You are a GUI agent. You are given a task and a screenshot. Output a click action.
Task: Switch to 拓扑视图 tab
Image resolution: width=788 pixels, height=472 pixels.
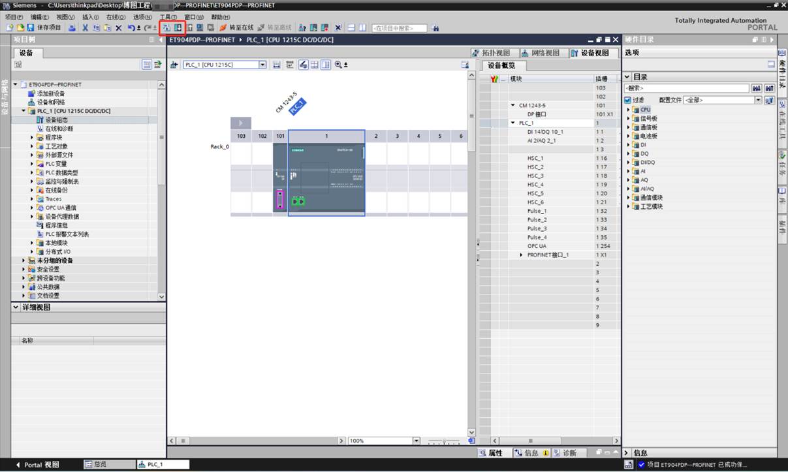[x=495, y=53]
